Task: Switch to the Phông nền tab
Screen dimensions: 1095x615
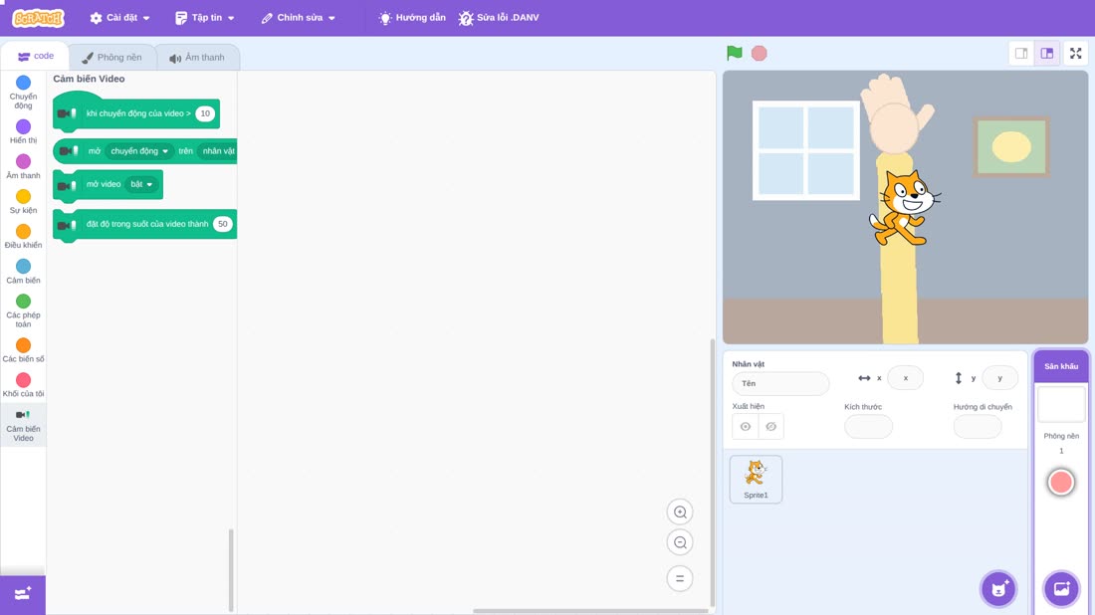Action: pyautogui.click(x=111, y=58)
